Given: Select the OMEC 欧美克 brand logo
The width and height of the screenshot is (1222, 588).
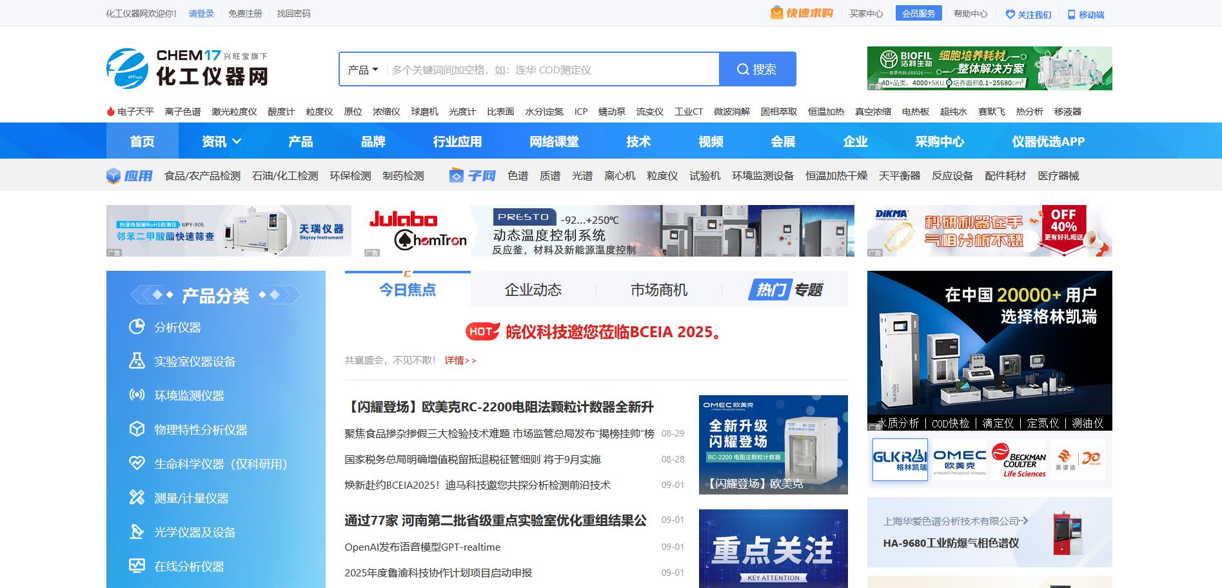Looking at the screenshot, I should click(x=960, y=460).
